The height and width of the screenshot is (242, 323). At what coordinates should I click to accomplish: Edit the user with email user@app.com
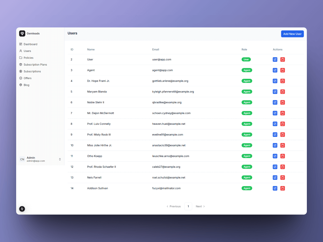tap(275, 59)
